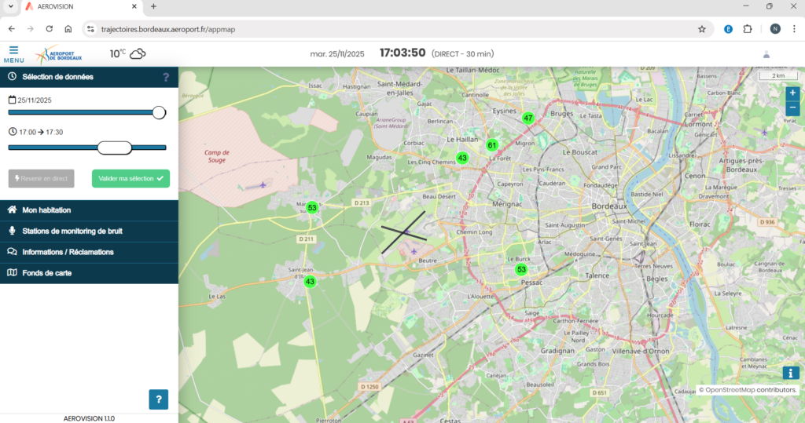Zoom in the map with plus button
Viewport: 805px width, 423px height.
pyautogui.click(x=792, y=93)
